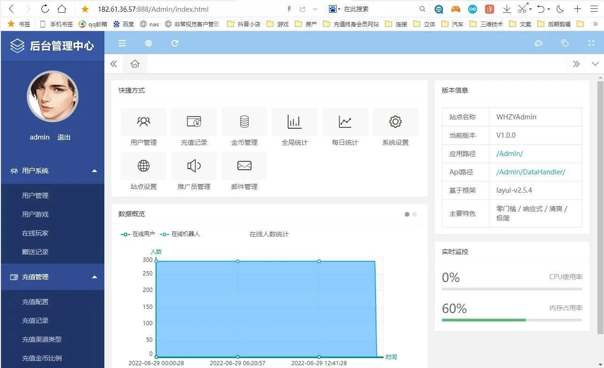Open the /Admin/DataHandler/ Api path link
Screen dimensions: 604x368
(531, 172)
